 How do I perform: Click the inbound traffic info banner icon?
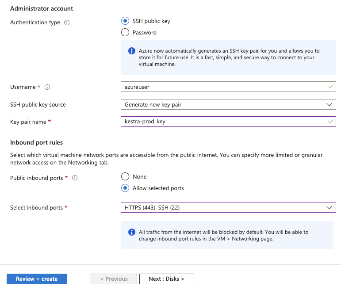point(131,232)
